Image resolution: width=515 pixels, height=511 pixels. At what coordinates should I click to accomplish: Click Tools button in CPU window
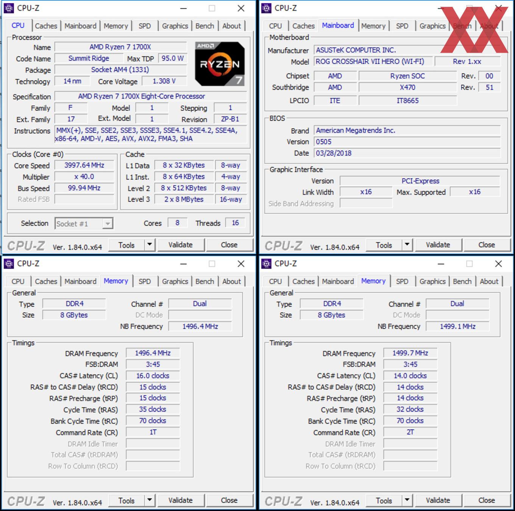click(126, 245)
